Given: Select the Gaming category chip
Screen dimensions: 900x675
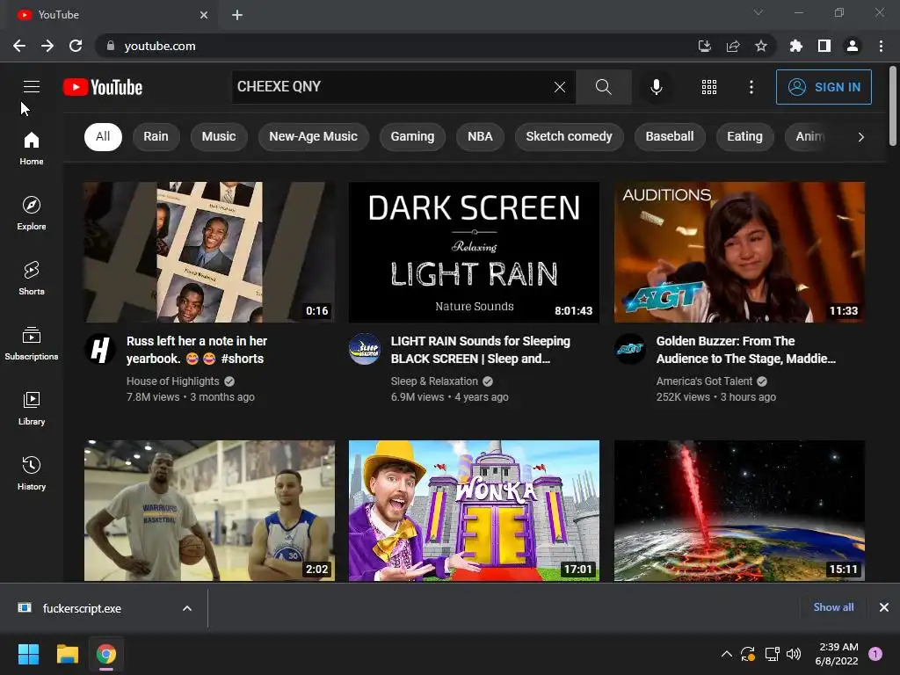Looking at the screenshot, I should coord(412,136).
